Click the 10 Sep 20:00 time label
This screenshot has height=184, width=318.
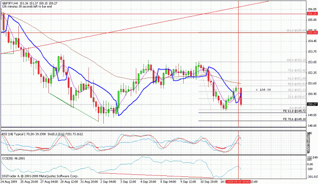(x=209, y=181)
